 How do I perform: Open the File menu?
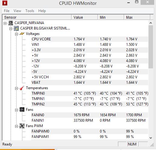(7, 11)
